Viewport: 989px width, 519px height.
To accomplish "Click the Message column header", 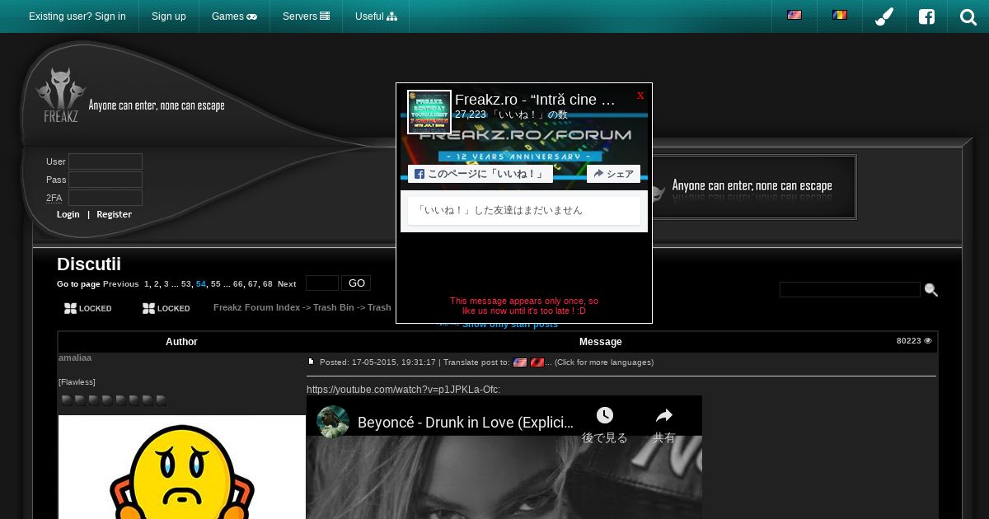I will click(601, 342).
